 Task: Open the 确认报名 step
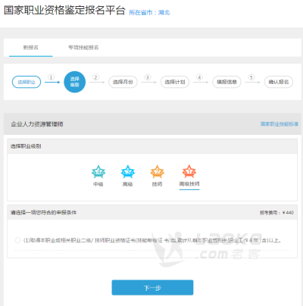click(x=279, y=82)
